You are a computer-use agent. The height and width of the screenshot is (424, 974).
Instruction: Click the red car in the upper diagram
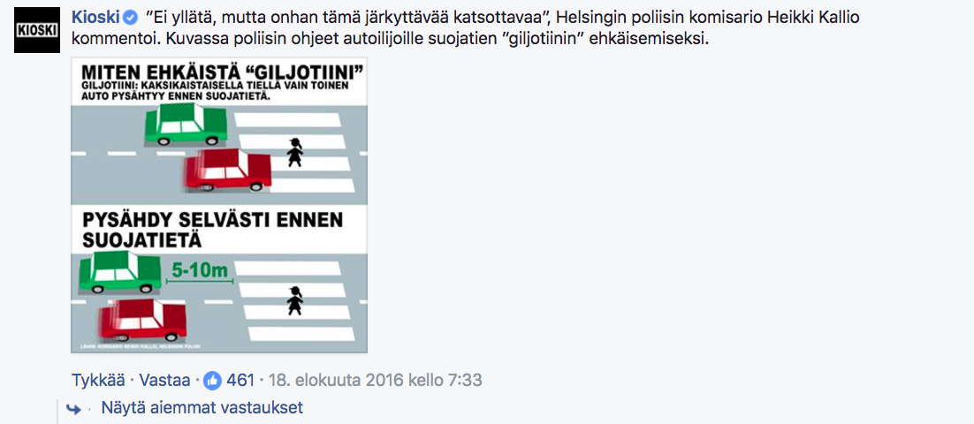pyautogui.click(x=228, y=170)
